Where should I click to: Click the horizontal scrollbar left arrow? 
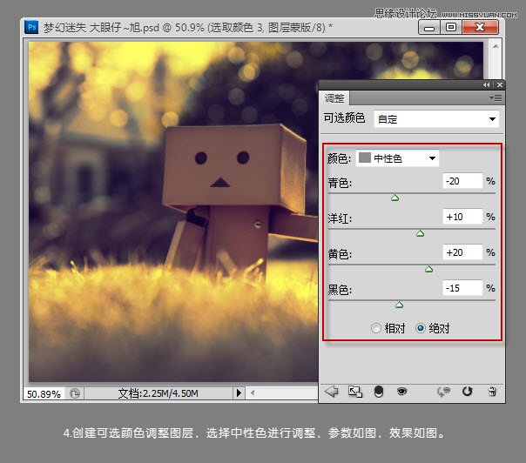[x=253, y=393]
